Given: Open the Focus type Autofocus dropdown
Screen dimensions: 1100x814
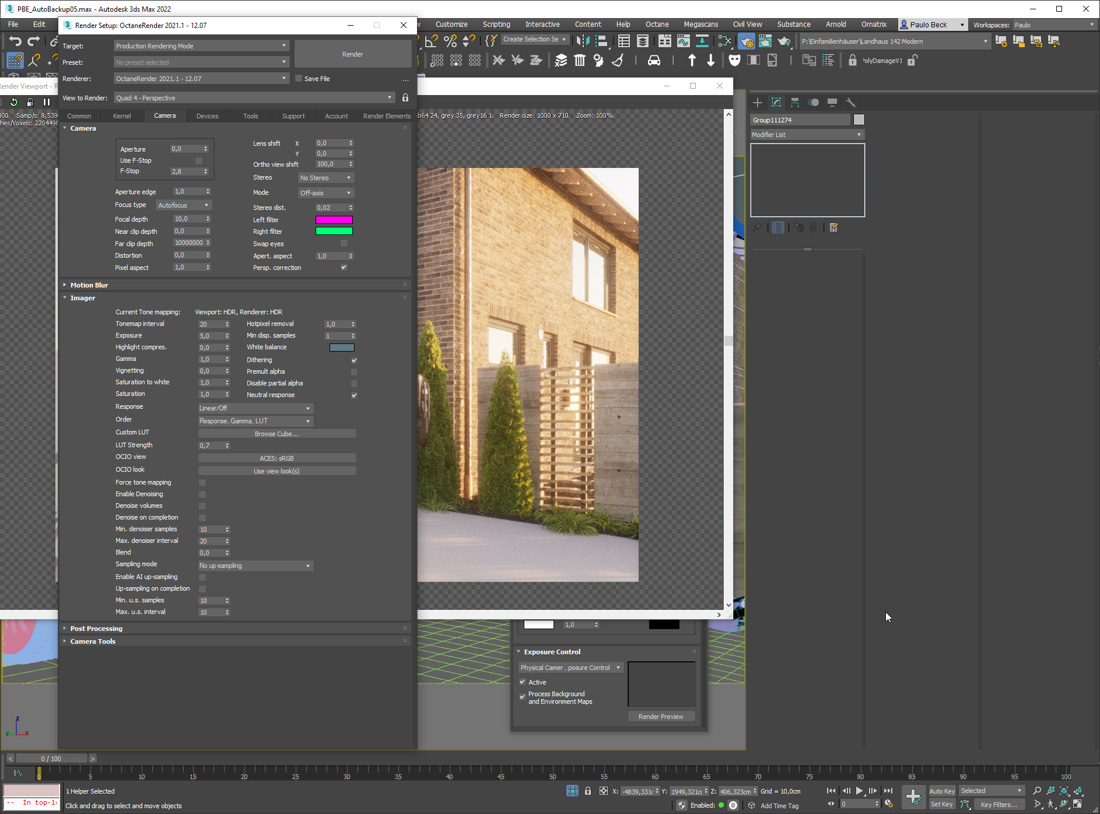Looking at the screenshot, I should coord(183,205).
